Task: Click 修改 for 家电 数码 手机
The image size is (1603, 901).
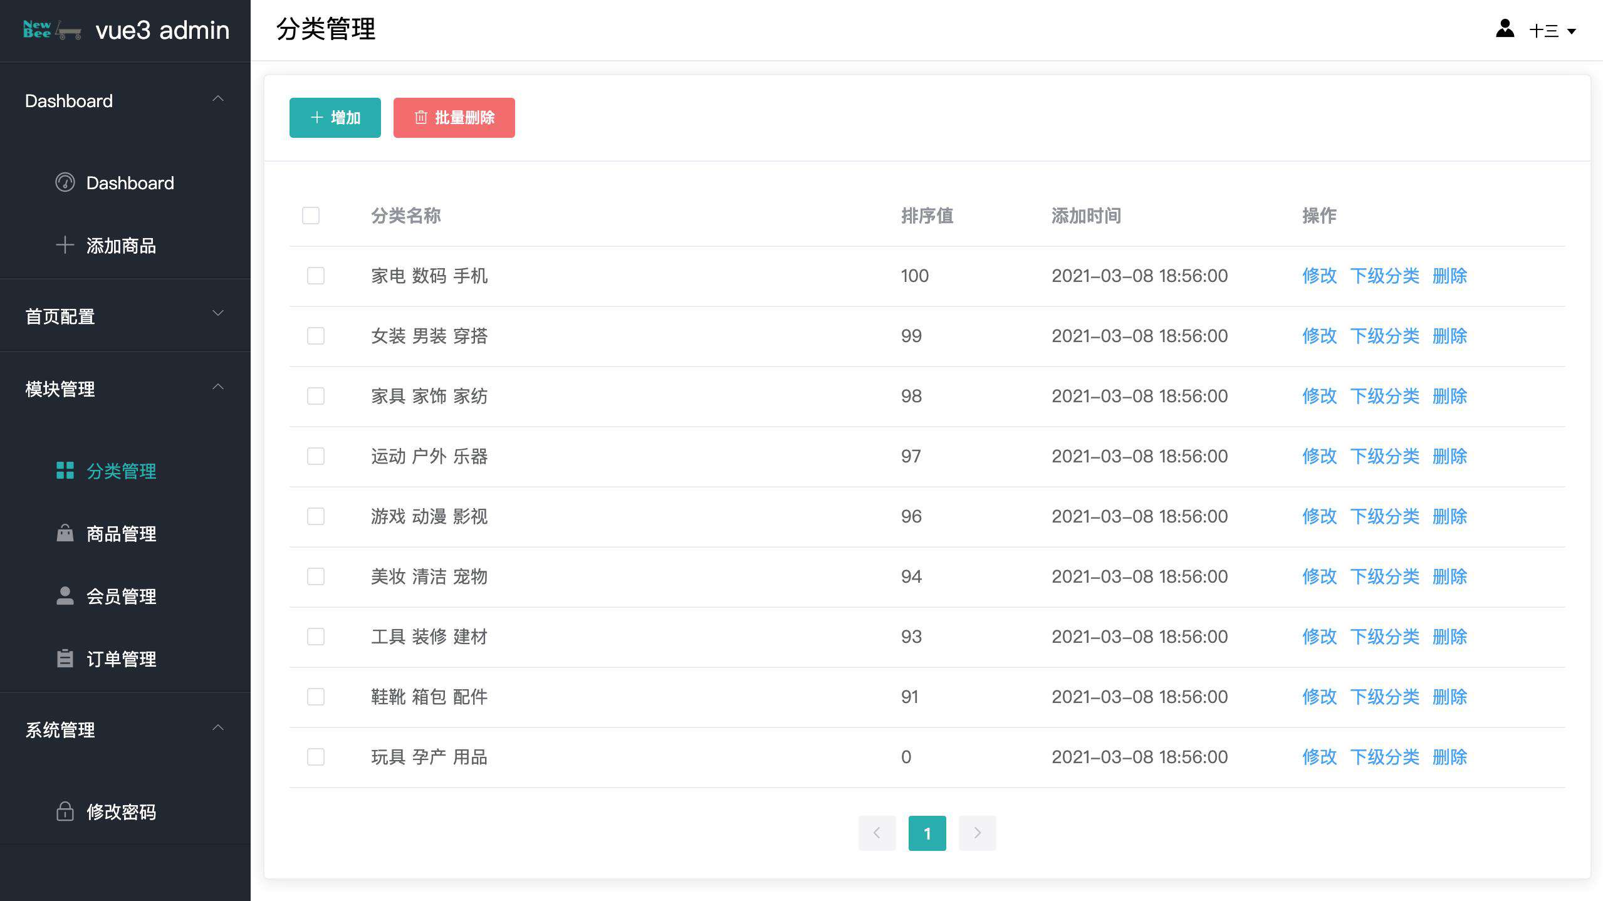Action: pos(1320,276)
